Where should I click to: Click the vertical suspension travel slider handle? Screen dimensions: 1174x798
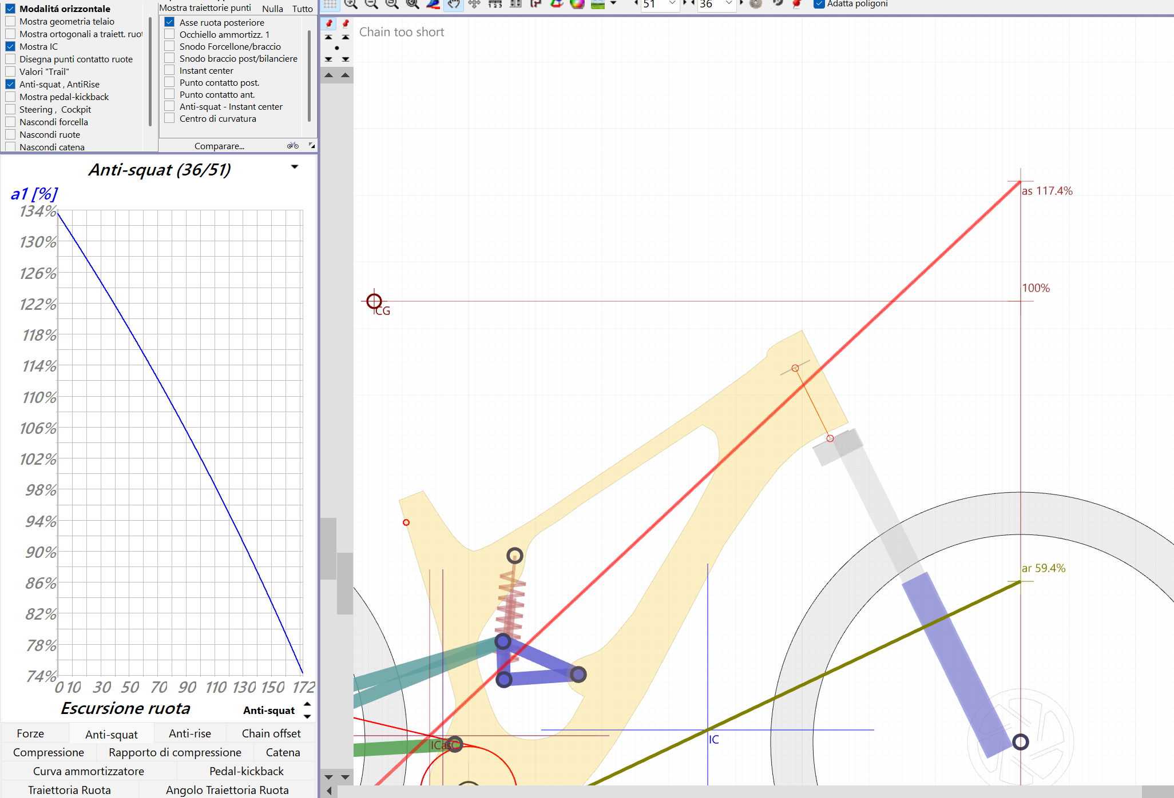pyautogui.click(x=328, y=549)
